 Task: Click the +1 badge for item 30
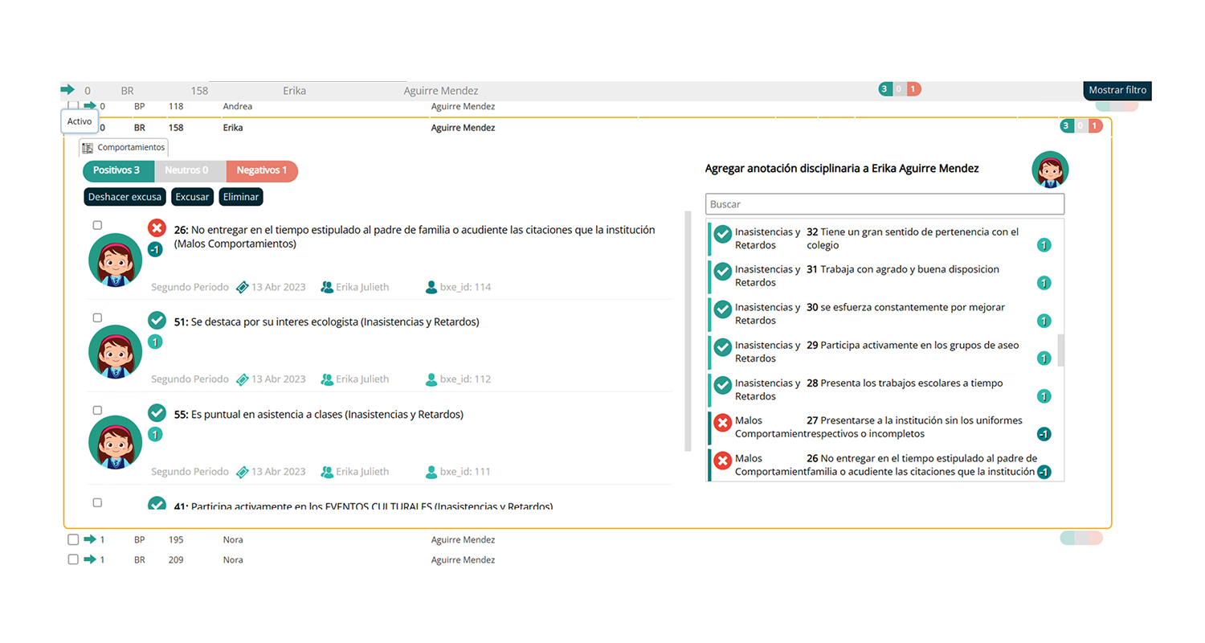[1044, 321]
